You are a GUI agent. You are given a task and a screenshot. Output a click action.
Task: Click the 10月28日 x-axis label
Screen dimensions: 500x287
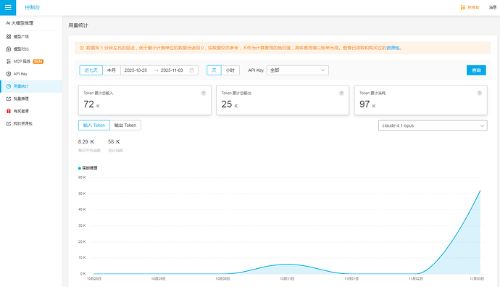tap(94, 279)
